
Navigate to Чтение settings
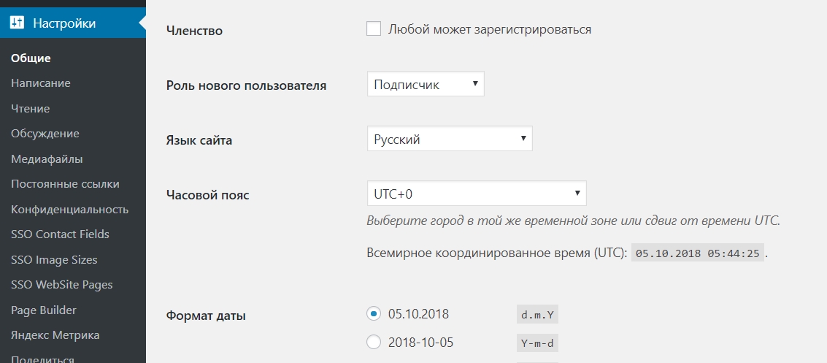30,109
